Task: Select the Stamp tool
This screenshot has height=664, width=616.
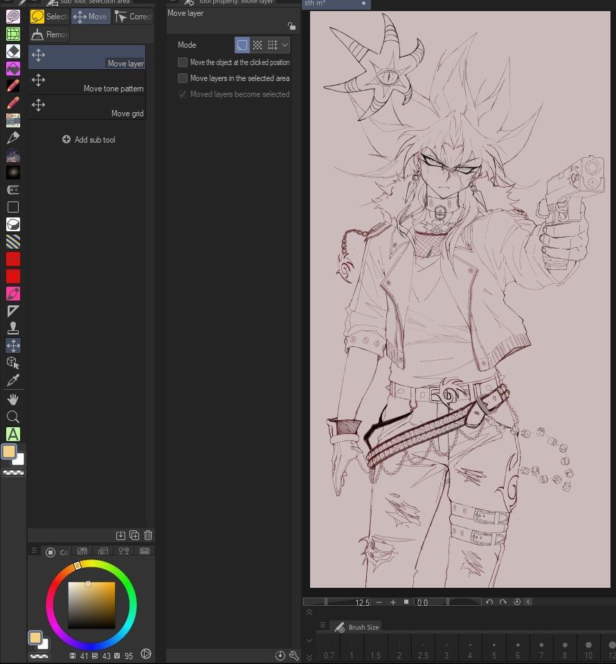Action: [13, 328]
